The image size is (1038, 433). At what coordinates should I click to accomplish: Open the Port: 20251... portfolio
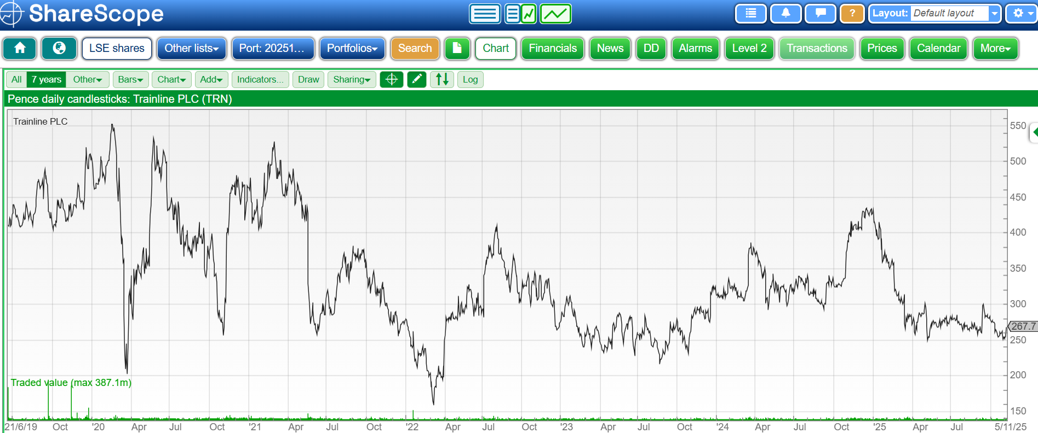click(x=273, y=48)
